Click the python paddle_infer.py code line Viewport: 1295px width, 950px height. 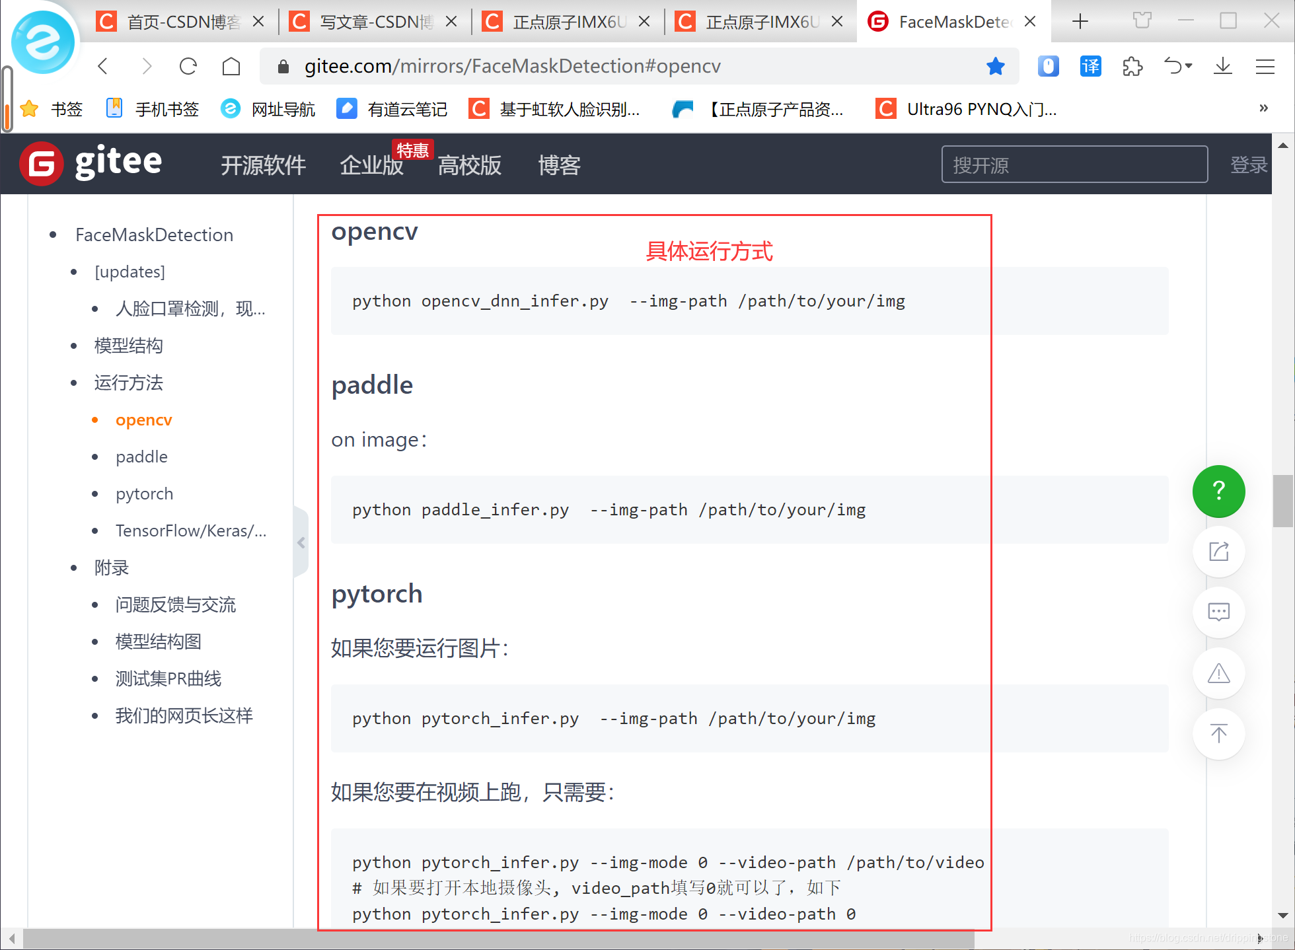pyautogui.click(x=609, y=510)
